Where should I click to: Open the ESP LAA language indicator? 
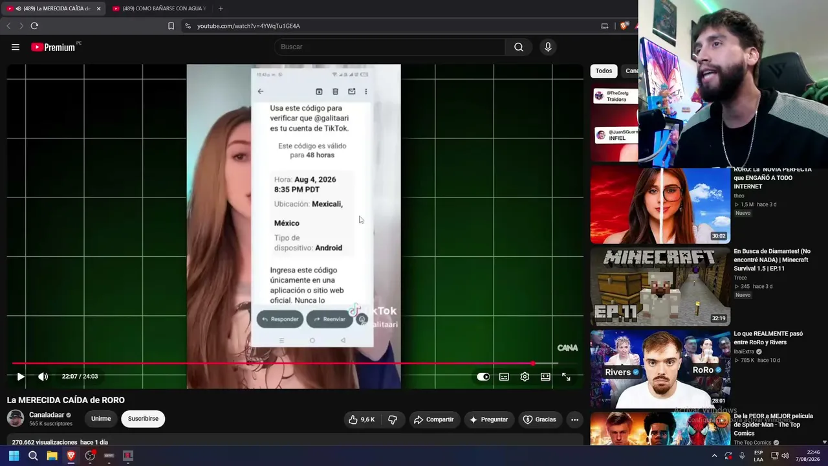click(758, 456)
